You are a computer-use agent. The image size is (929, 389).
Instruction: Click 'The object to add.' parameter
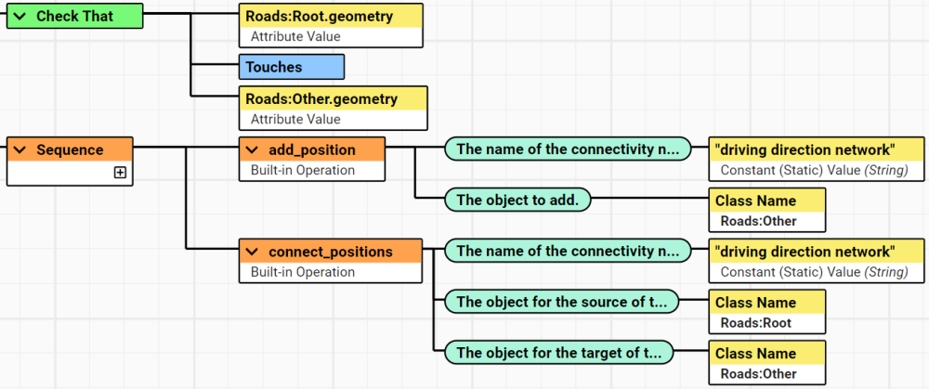[517, 200]
